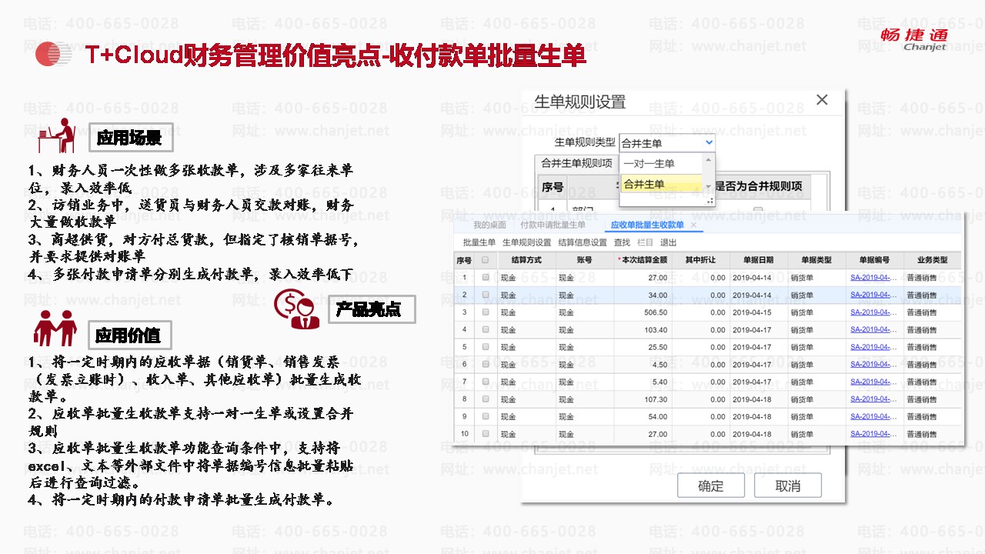Select the checkbox in the 25.50 row
The image size is (985, 554).
click(485, 347)
